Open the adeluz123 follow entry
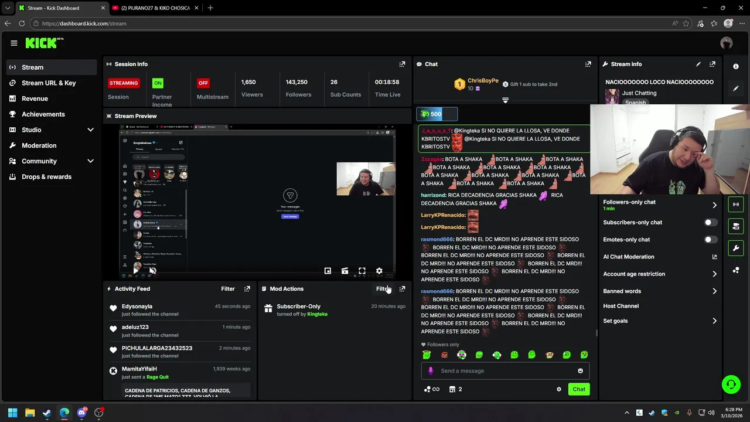The width and height of the screenshot is (750, 422). [180, 331]
